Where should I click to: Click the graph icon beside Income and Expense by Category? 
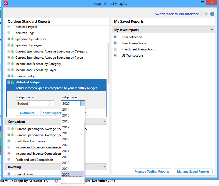(x=13, y=64)
